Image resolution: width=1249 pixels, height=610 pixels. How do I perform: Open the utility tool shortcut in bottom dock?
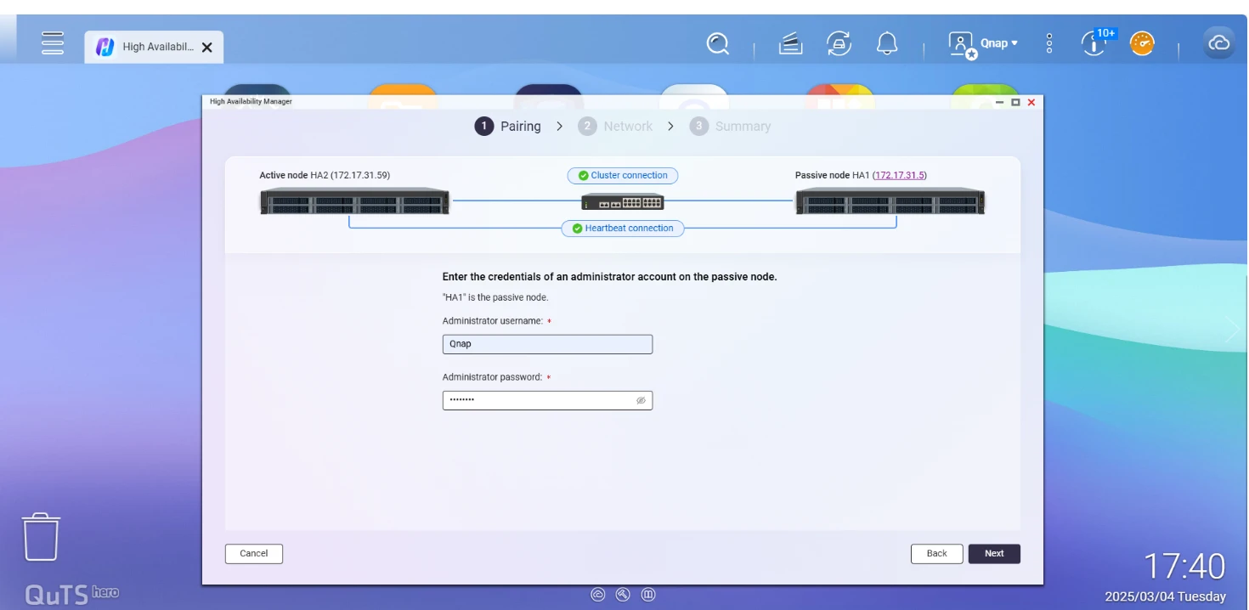pyautogui.click(x=623, y=595)
